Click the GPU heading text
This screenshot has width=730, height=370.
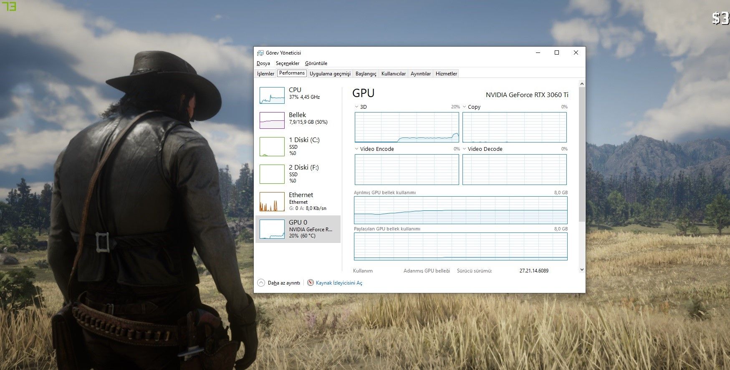click(x=364, y=93)
